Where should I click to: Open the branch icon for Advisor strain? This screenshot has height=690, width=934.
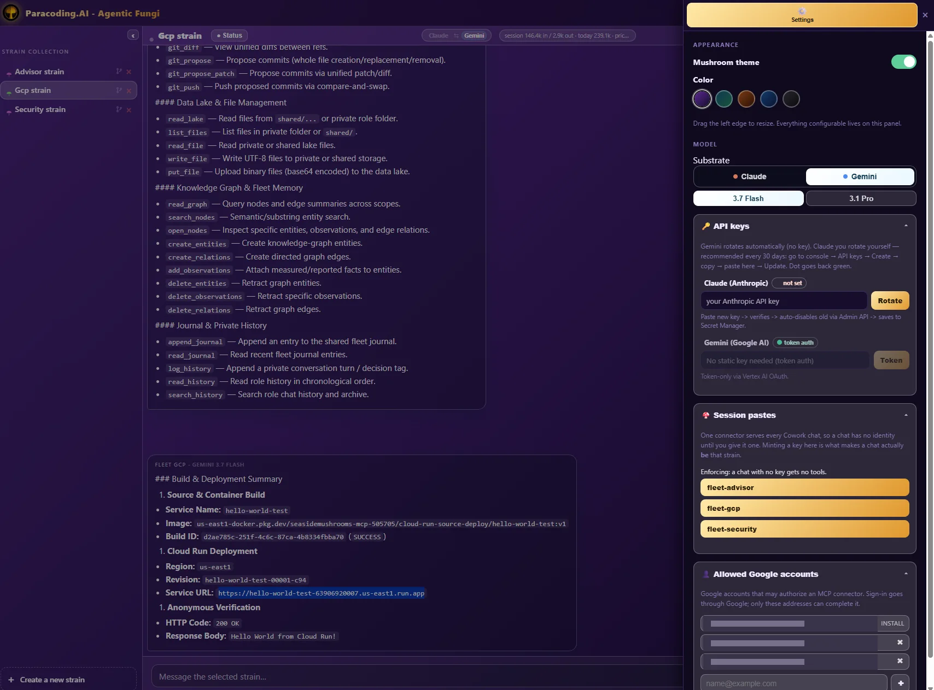[119, 72]
